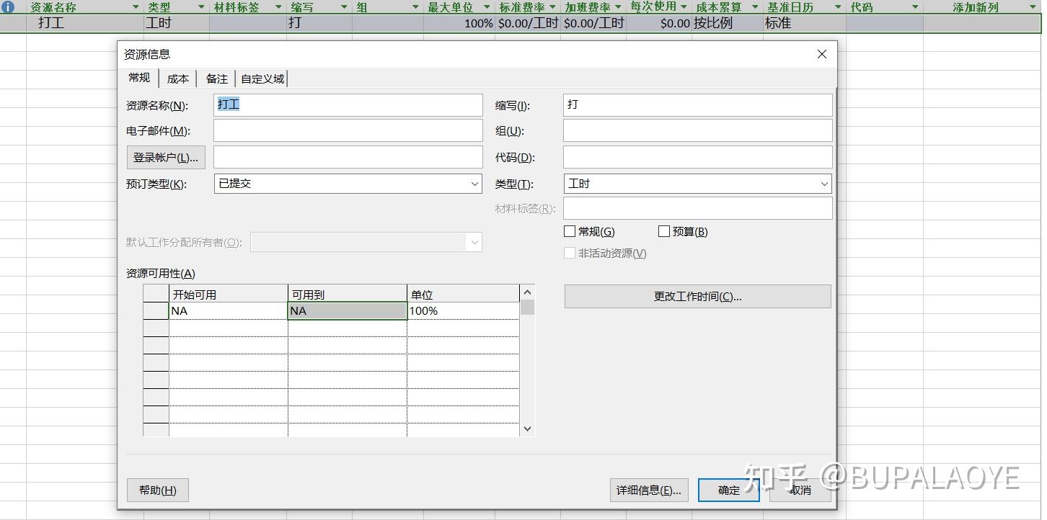Click the 资源名称 input field

point(348,105)
